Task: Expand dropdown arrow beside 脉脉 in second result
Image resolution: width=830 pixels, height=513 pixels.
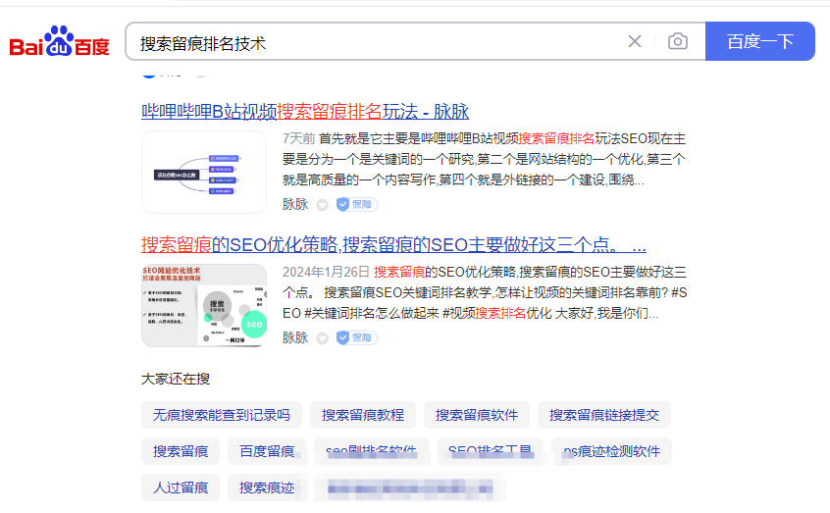Action: pyautogui.click(x=323, y=338)
